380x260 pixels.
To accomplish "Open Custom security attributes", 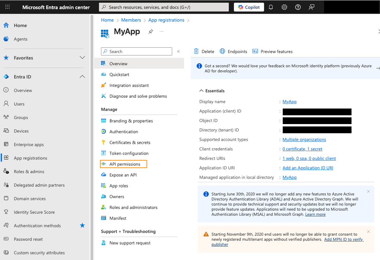I will click(x=39, y=253).
